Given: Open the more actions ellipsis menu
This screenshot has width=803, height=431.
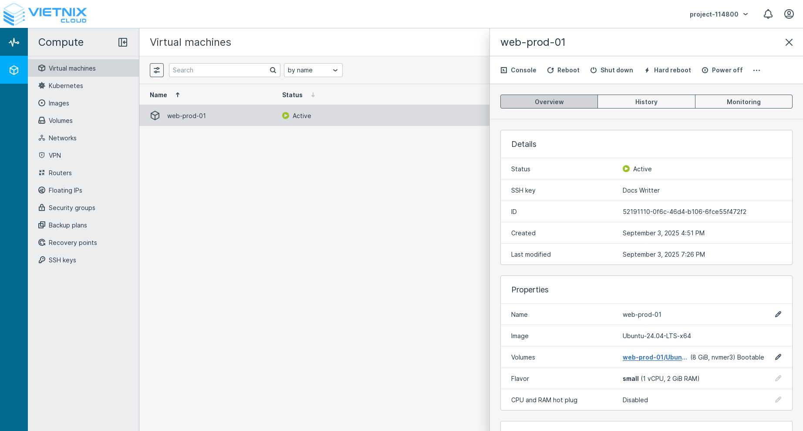Looking at the screenshot, I should pyautogui.click(x=756, y=70).
